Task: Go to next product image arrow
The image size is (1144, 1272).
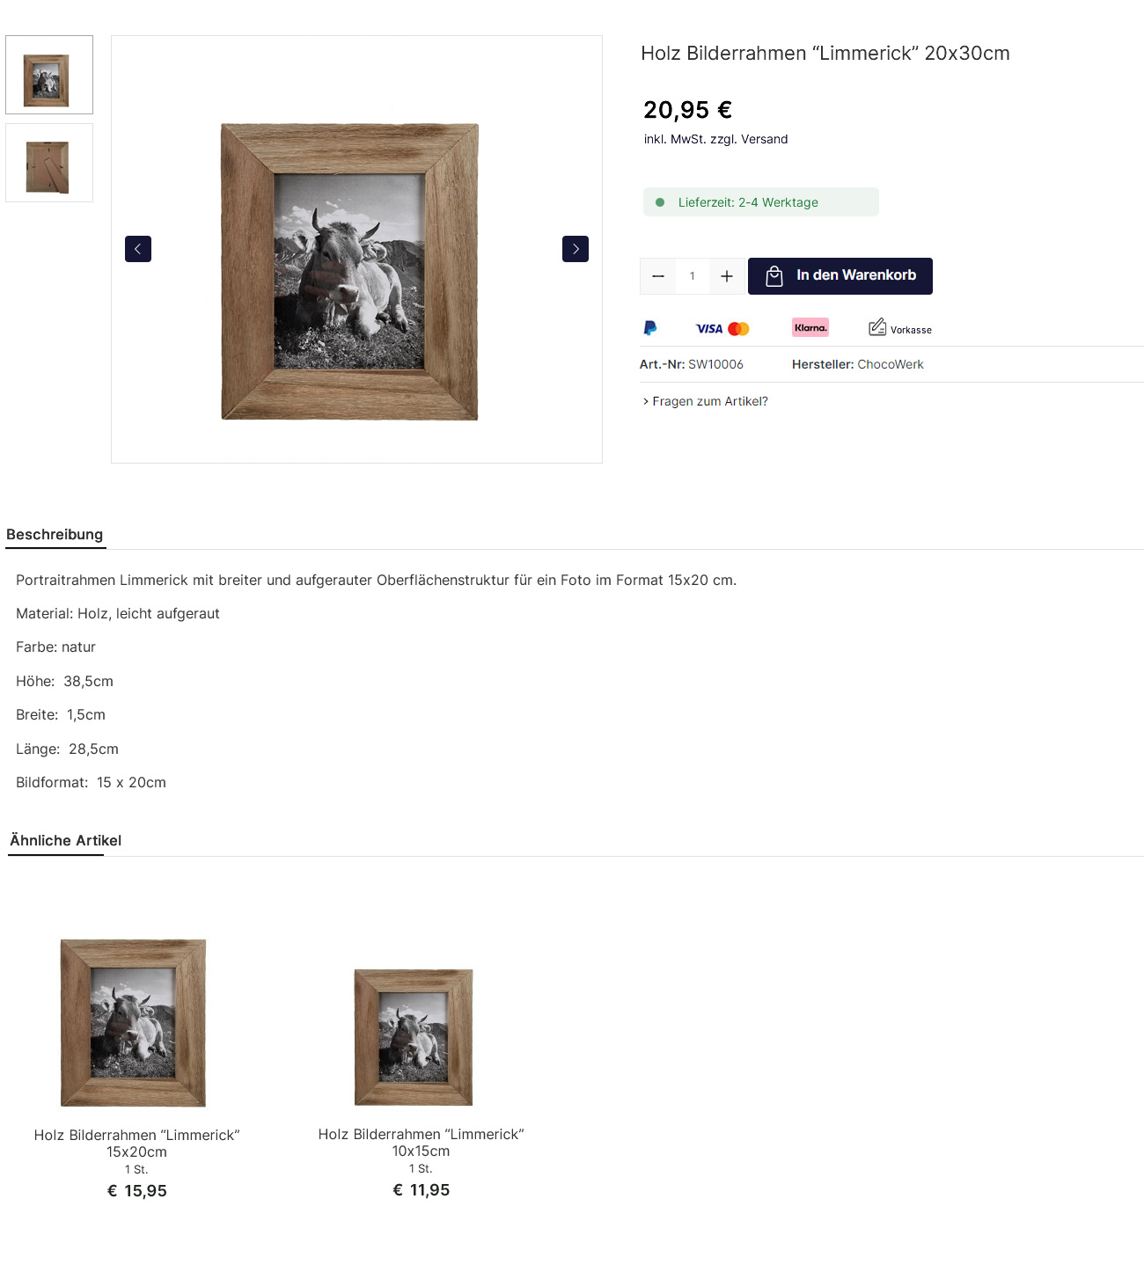Action: coord(576,249)
